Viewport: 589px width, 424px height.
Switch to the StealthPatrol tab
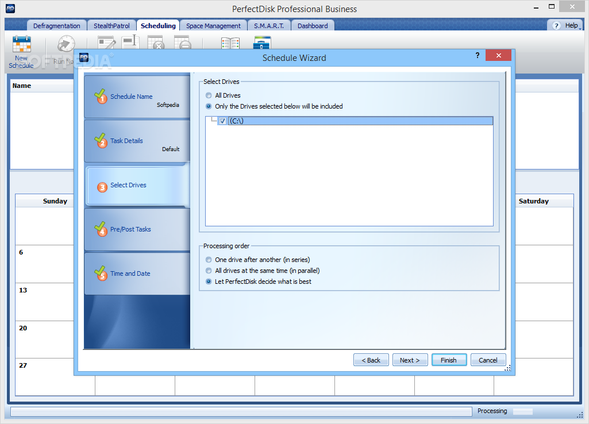click(111, 25)
